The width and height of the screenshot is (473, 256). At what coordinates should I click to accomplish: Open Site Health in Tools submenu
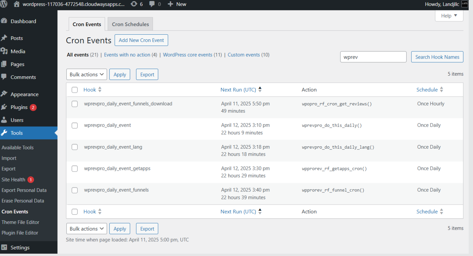point(13,179)
